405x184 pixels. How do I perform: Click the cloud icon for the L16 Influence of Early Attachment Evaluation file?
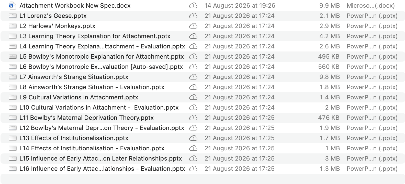(x=193, y=169)
